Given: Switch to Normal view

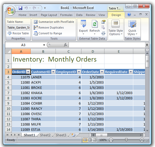Looking at the screenshot, I should click(x=85, y=140).
